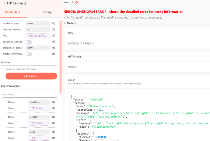Collapse the Details section

[66, 23]
